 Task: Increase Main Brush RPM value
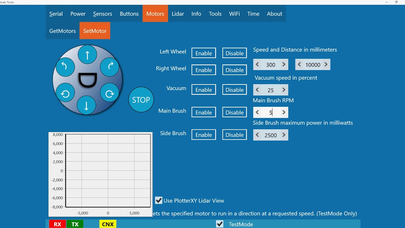pyautogui.click(x=284, y=112)
